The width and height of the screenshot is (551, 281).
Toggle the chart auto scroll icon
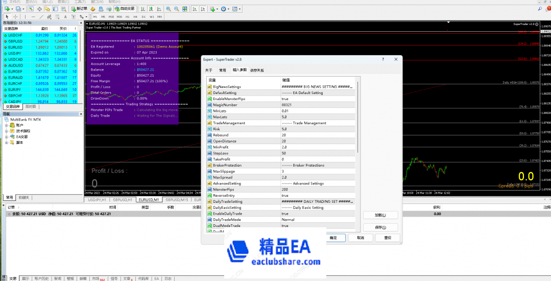(195, 9)
